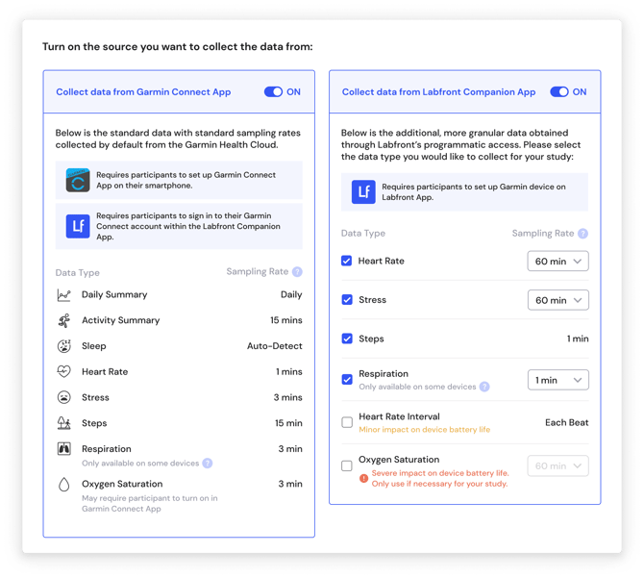Click the Daily Summary chart icon
Image resolution: width=644 pixels, height=578 pixels.
point(63,295)
